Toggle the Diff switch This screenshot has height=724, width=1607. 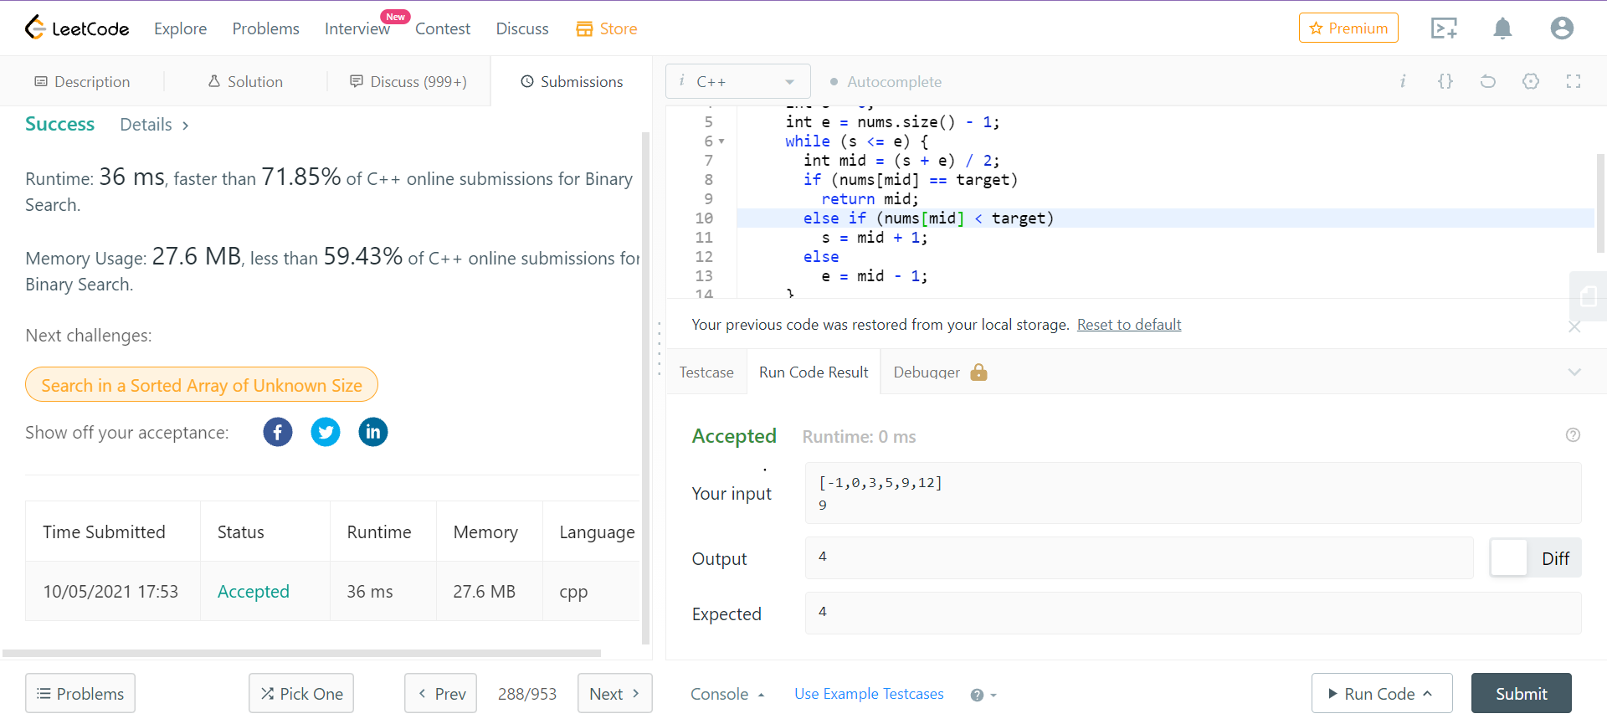click(1536, 558)
